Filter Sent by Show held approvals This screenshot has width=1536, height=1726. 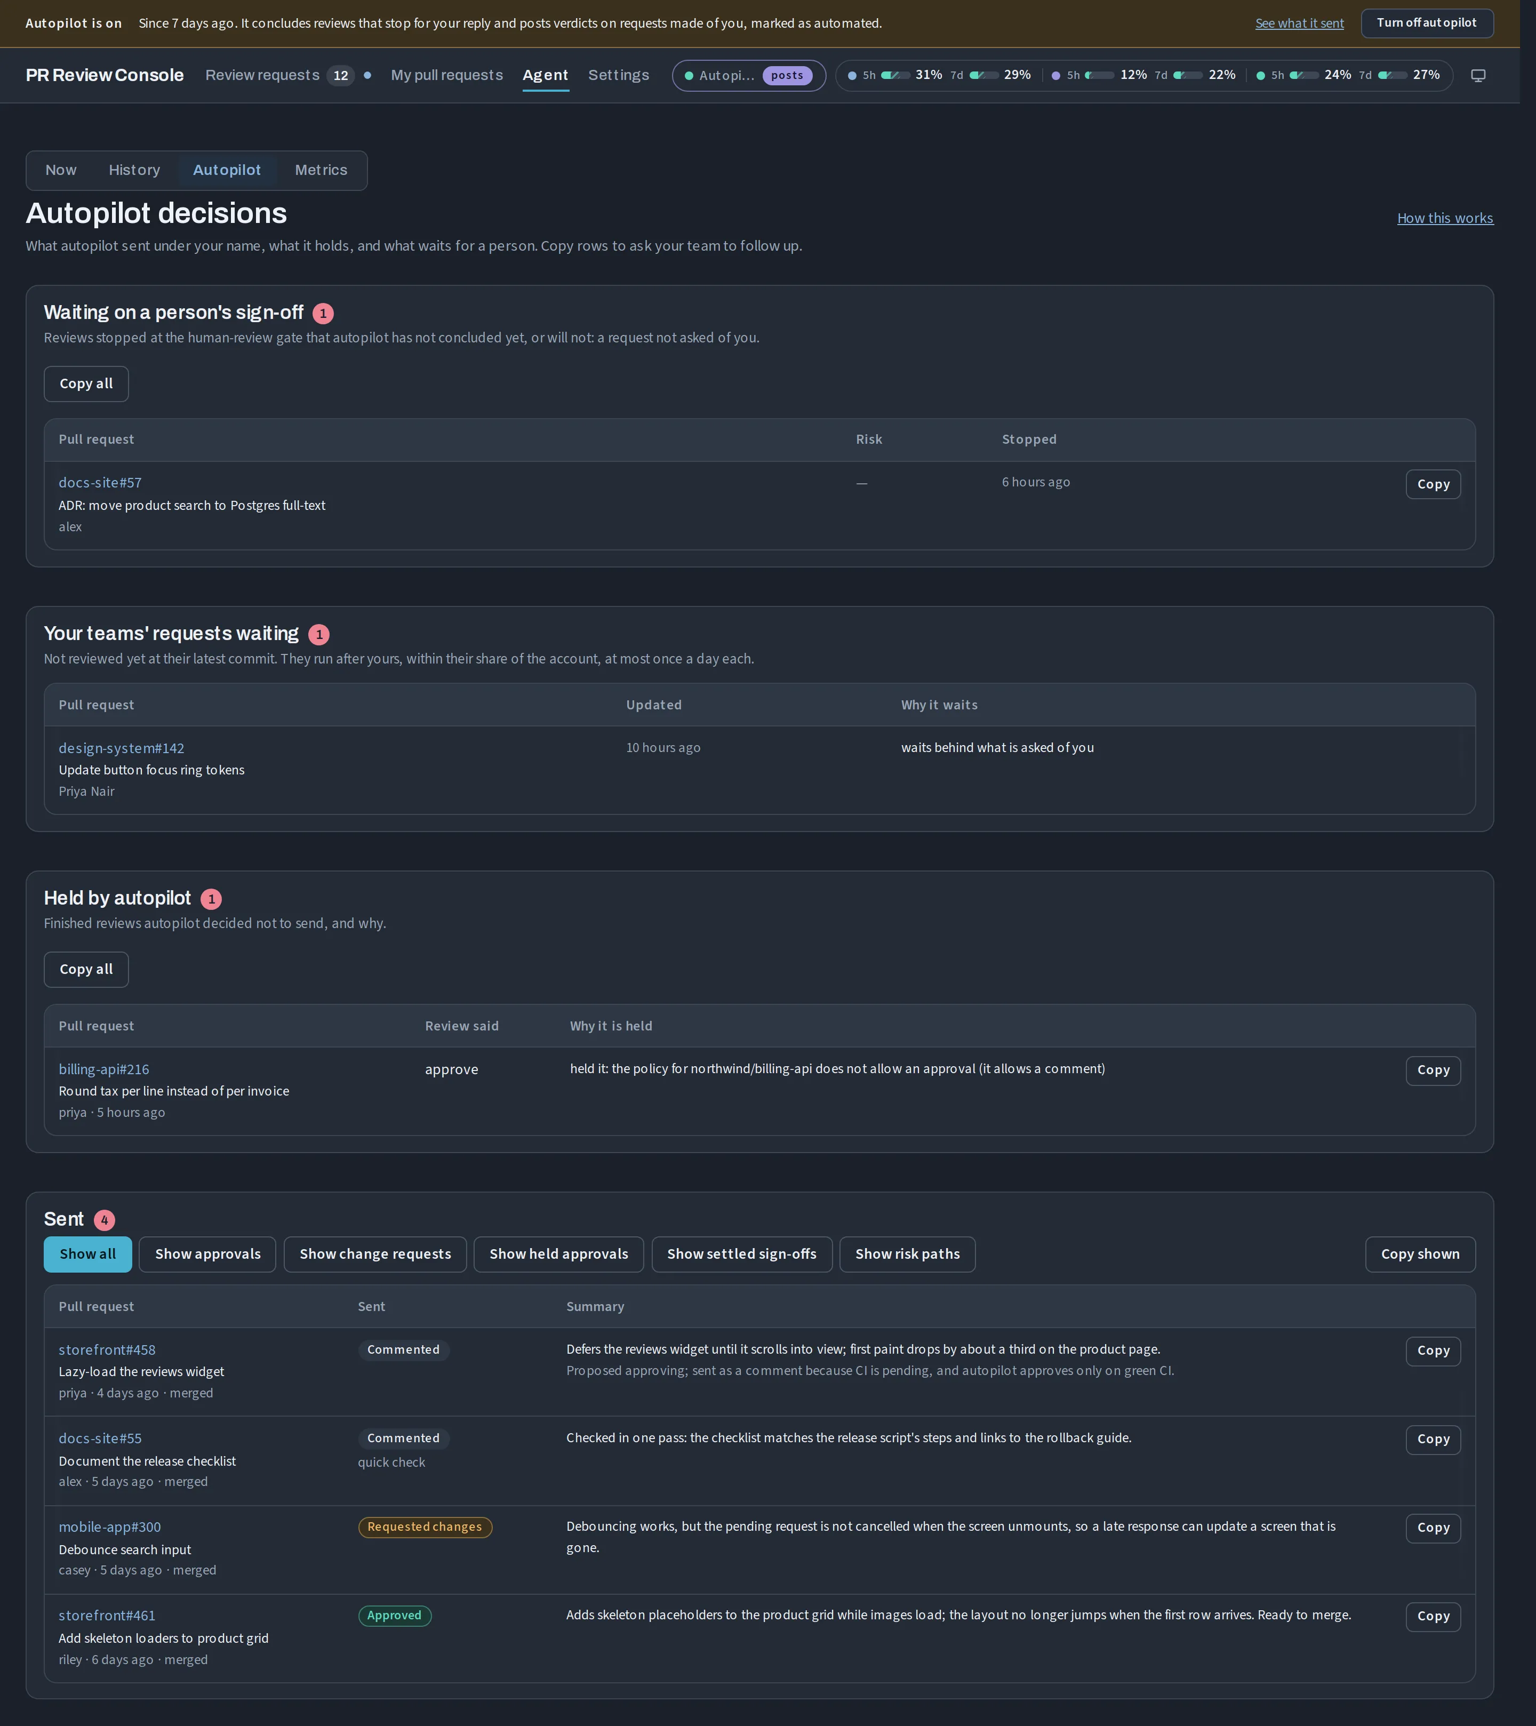point(558,1254)
